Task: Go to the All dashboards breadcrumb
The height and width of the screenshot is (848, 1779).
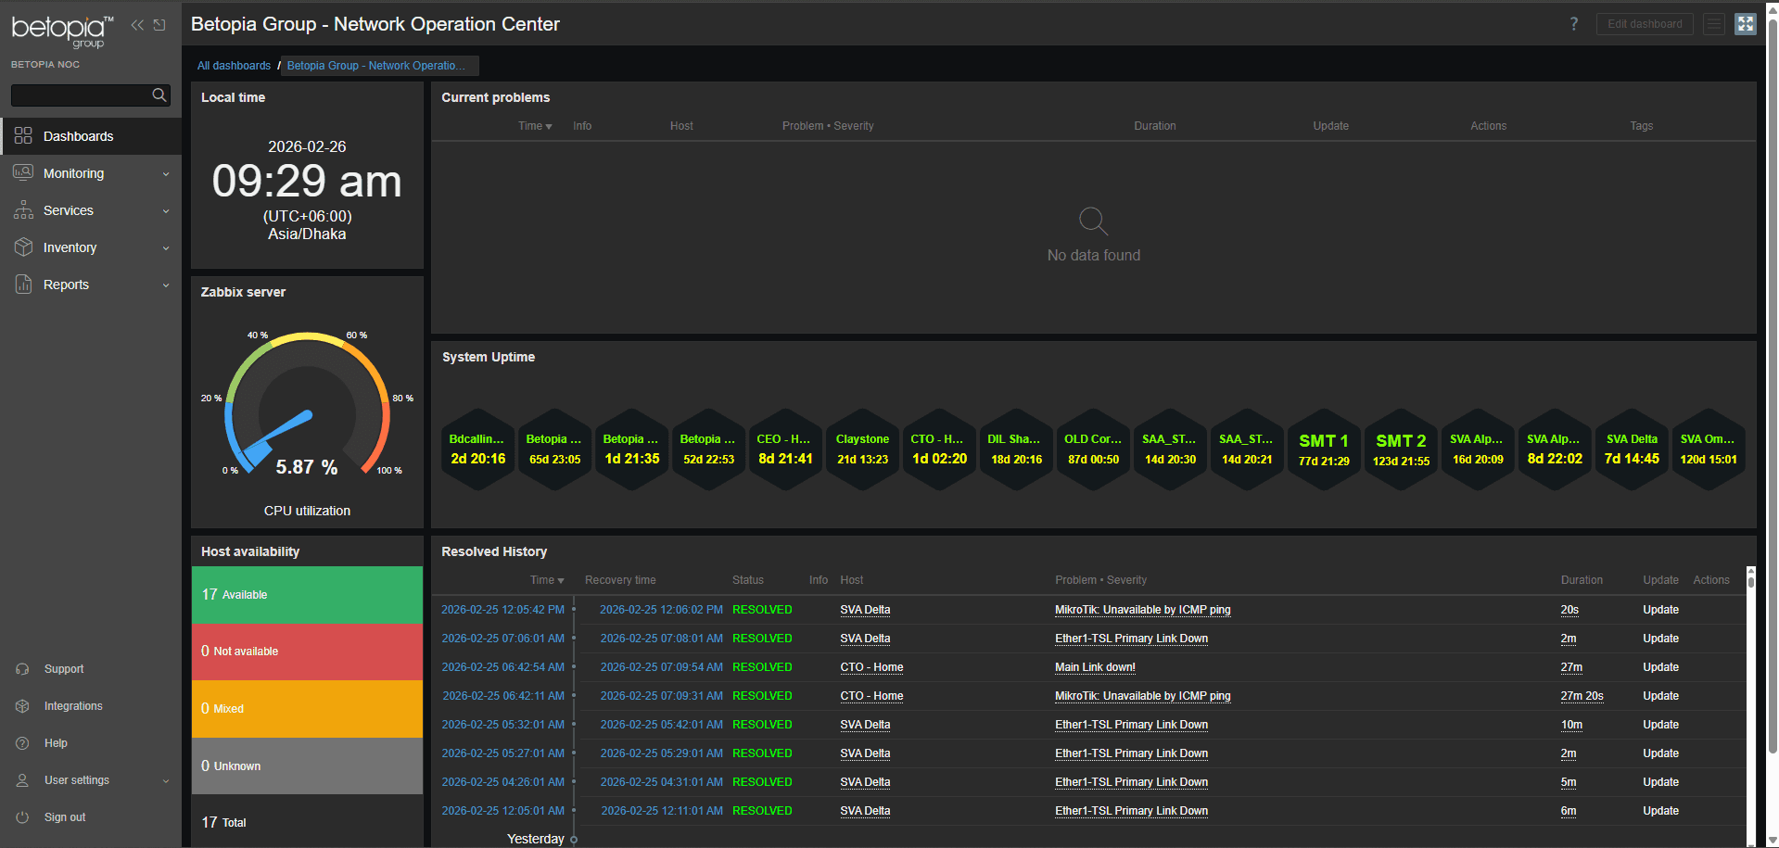Action: tap(234, 66)
